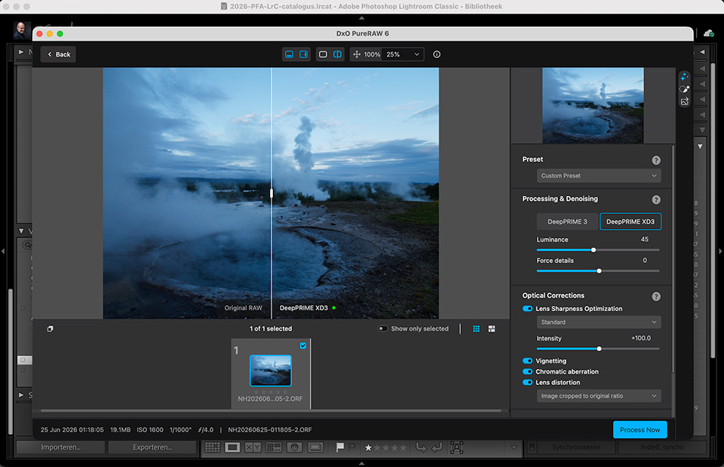Click Instell. synchr. button in Lightroom
The image size is (724, 467).
tap(663, 447)
